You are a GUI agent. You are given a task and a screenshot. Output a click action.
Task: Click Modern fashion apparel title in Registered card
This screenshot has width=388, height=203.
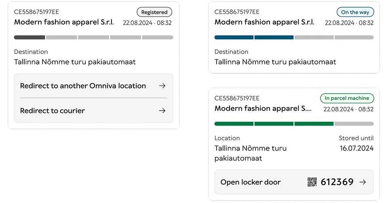coord(64,22)
